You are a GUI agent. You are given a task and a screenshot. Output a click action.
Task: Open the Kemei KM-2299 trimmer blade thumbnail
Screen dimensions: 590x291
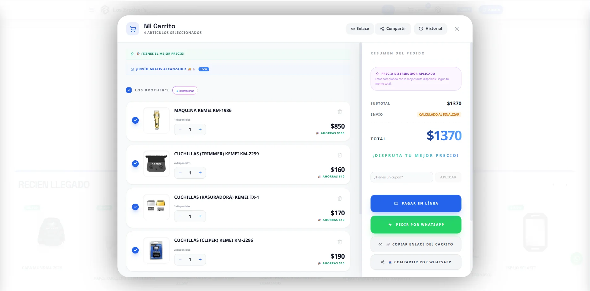pos(157,164)
